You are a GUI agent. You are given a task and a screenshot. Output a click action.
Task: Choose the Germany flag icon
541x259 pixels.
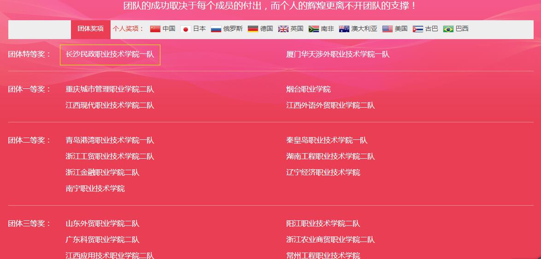(253, 29)
